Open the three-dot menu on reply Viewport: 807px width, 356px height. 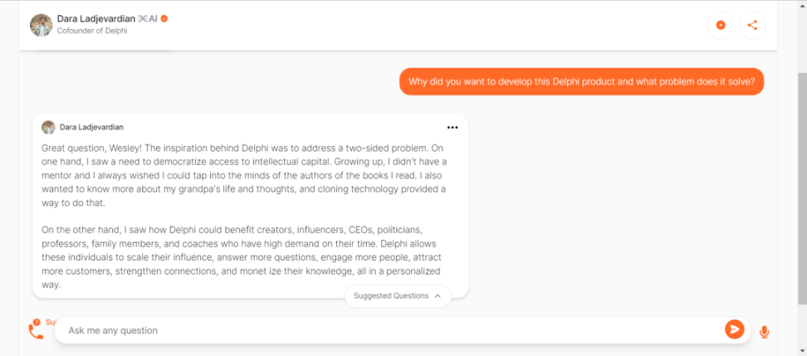(x=452, y=127)
